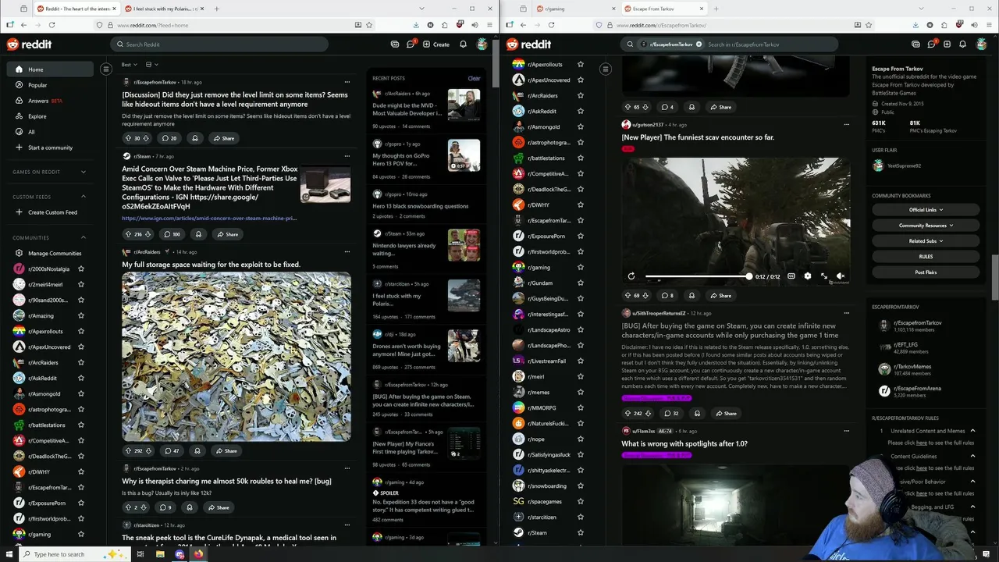Screen dimensions: 999x562
Task: Open video settings gear on scav video
Action: (x=808, y=276)
